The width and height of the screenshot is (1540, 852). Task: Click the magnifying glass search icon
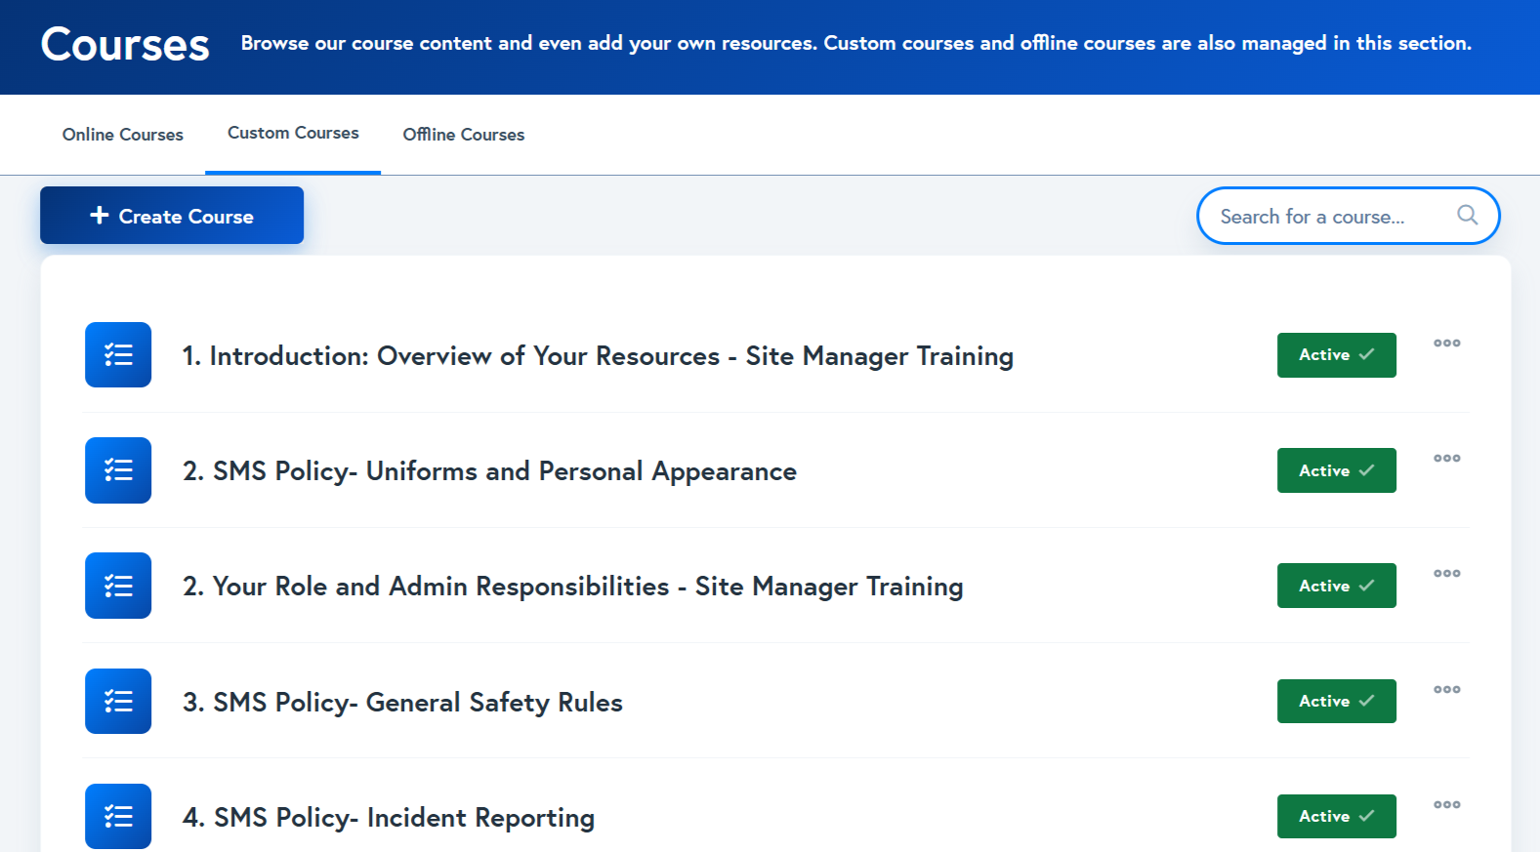coord(1467,216)
